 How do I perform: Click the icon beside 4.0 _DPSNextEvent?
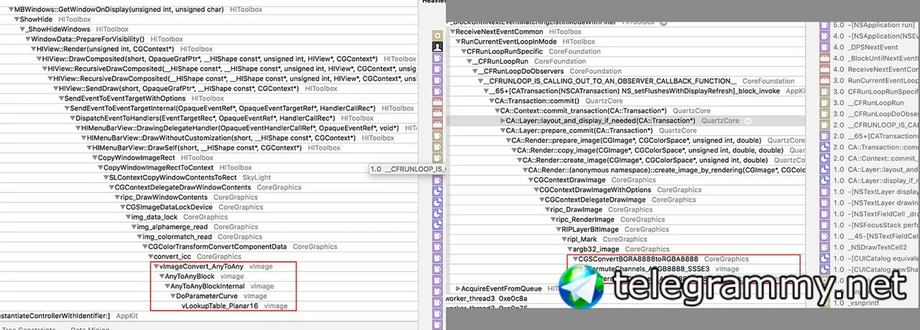click(825, 47)
